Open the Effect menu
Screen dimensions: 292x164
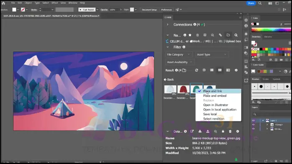point(54,3)
